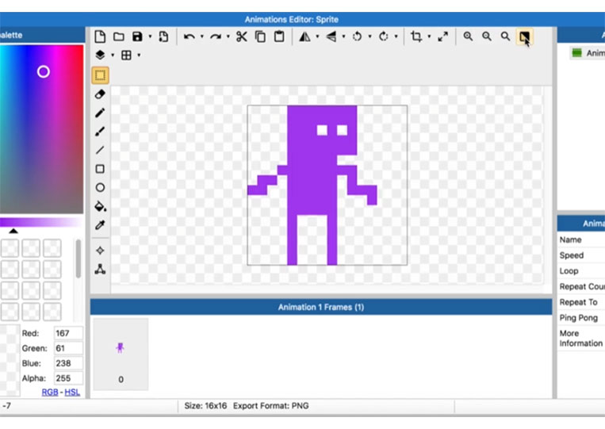
Task: Click the Redo arrow icon
Action: pyautogui.click(x=216, y=36)
